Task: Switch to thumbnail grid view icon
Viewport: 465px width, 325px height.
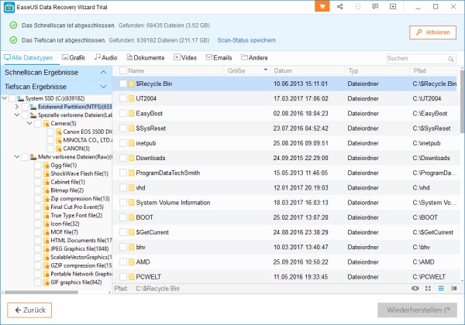Action: point(428,289)
